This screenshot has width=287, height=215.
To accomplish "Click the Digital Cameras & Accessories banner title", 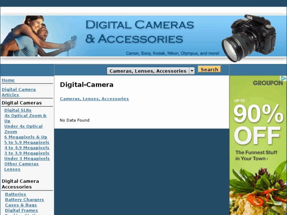I will (x=139, y=32).
